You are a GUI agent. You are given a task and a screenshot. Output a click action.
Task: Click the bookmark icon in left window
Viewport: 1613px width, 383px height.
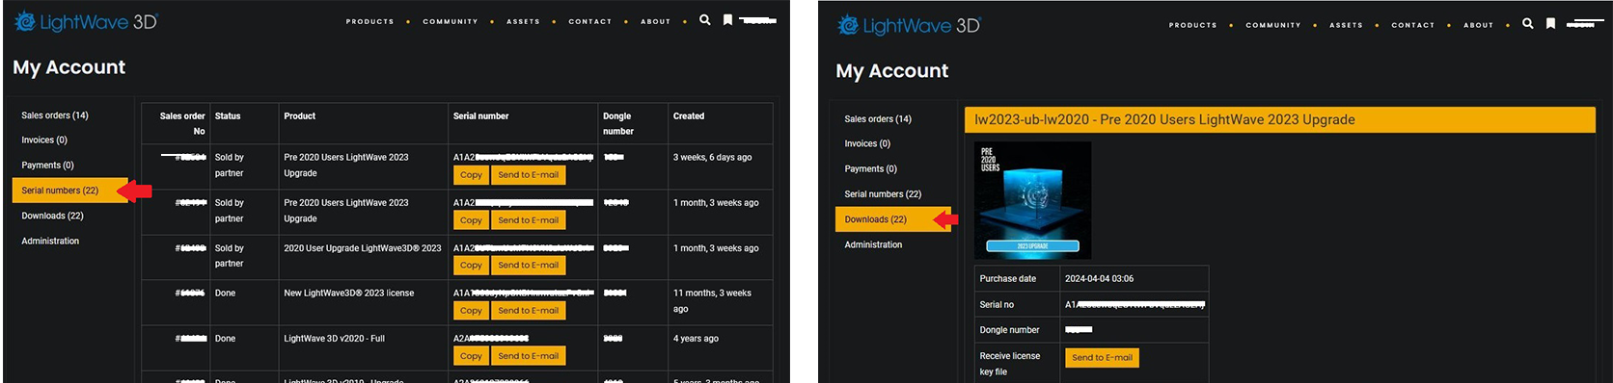(727, 19)
